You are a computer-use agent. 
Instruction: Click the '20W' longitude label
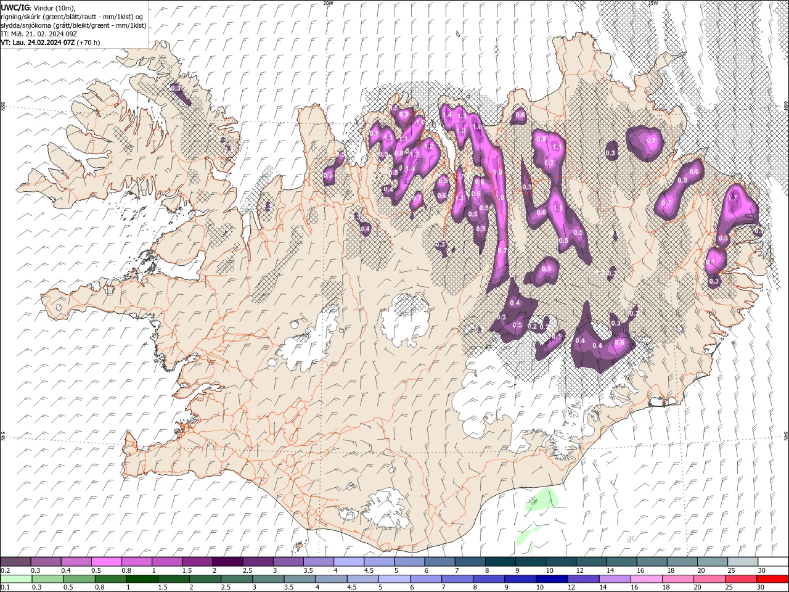coord(329,3)
